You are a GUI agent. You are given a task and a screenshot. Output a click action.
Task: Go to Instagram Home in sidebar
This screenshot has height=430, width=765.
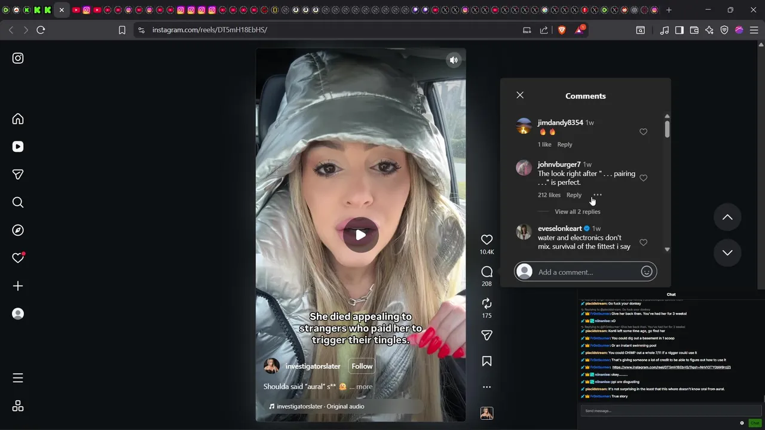pos(18,119)
